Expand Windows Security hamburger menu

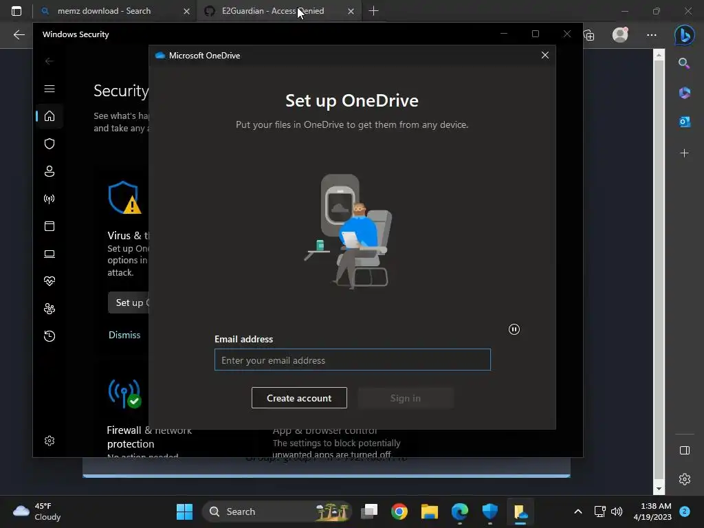[49, 89]
